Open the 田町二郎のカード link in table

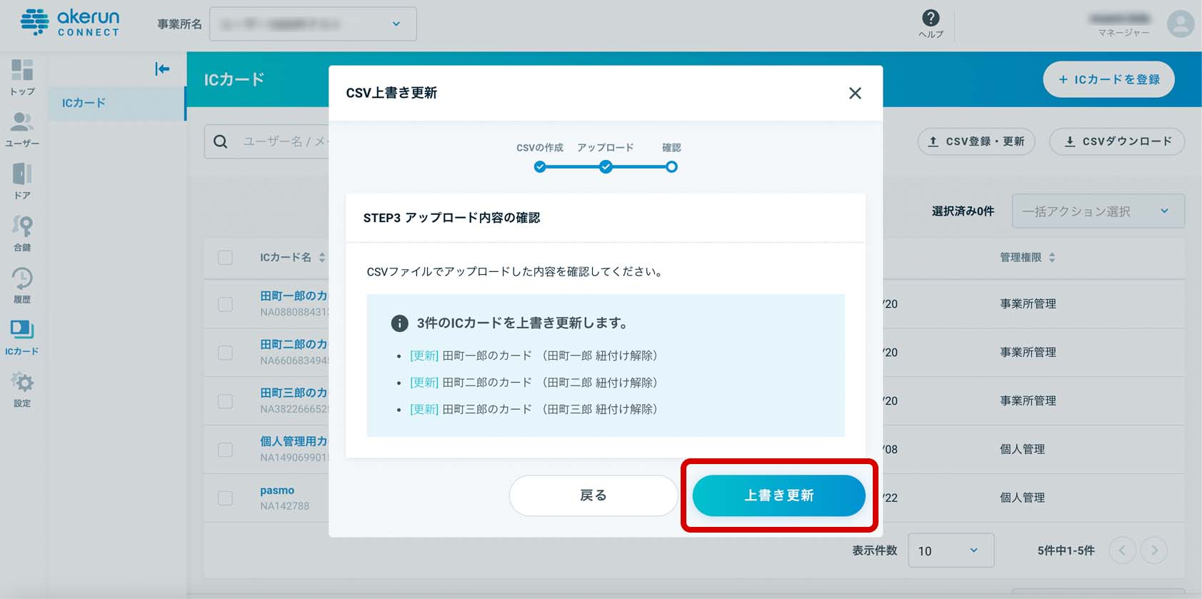tap(294, 344)
